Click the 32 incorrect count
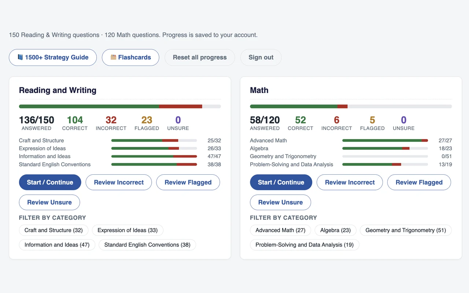This screenshot has width=469, height=293. pos(111,120)
